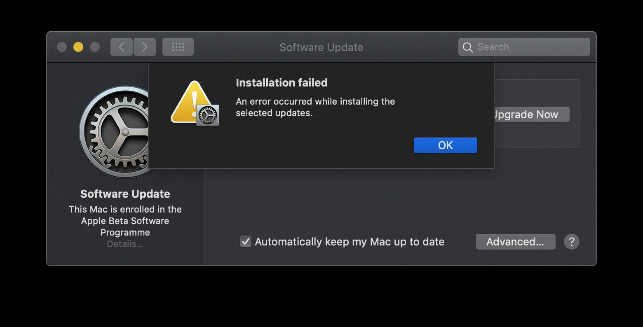Disable Automatically keep my Mac up to date
643x327 pixels.
(x=245, y=242)
